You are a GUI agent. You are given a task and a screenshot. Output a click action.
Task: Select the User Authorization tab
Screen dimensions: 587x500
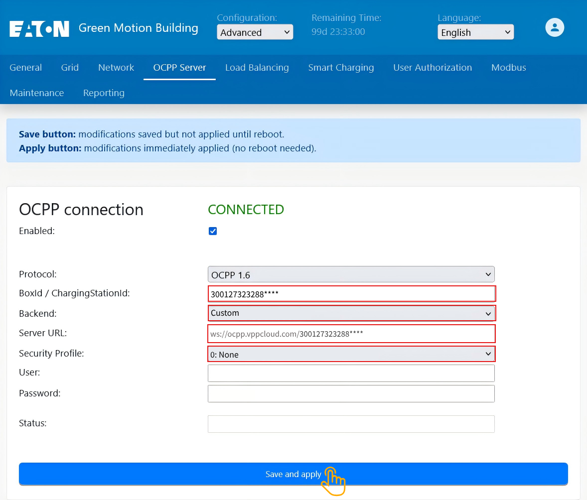click(433, 67)
